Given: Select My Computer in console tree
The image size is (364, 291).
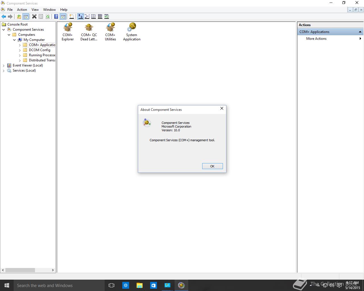Looking at the screenshot, I should pyautogui.click(x=34, y=40).
